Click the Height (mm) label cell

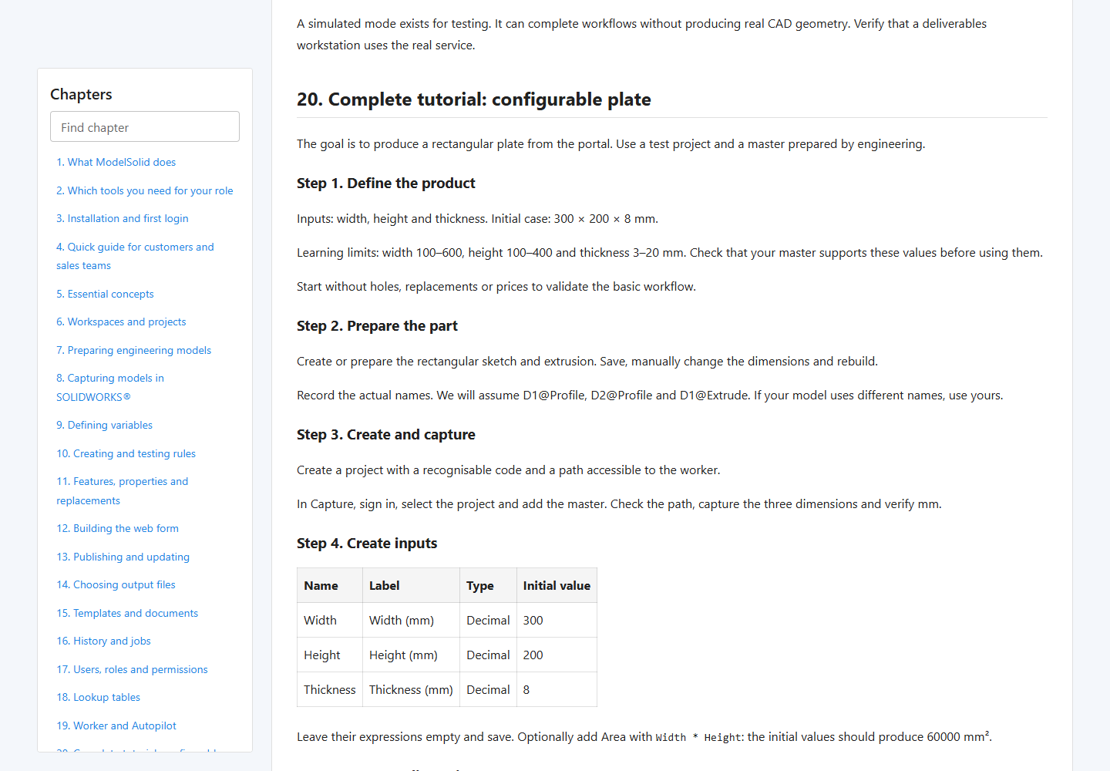tap(411, 655)
